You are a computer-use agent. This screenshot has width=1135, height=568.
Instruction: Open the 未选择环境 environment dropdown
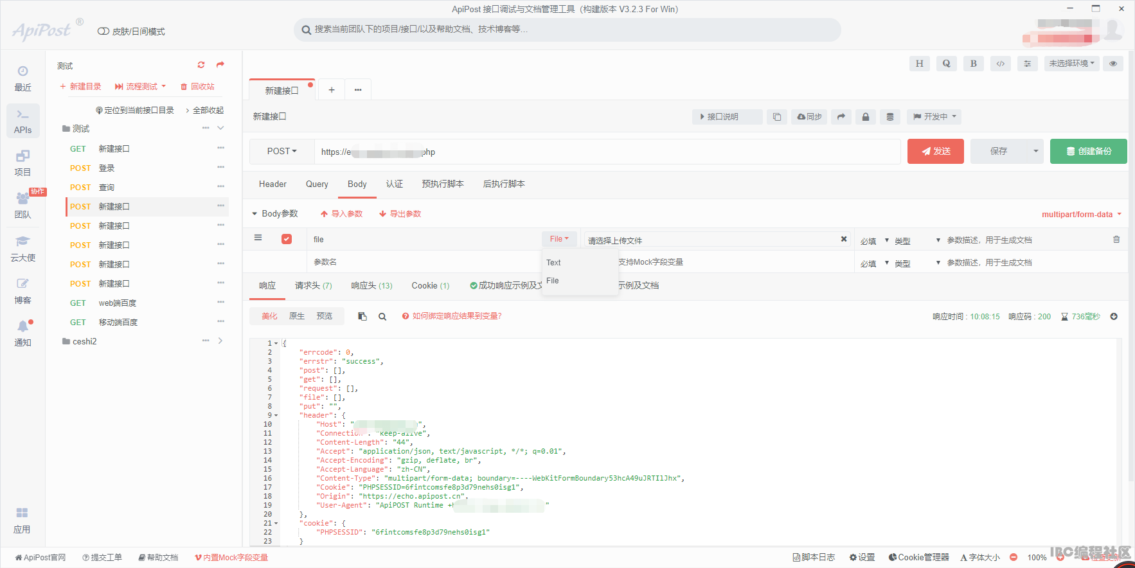pyautogui.click(x=1071, y=64)
